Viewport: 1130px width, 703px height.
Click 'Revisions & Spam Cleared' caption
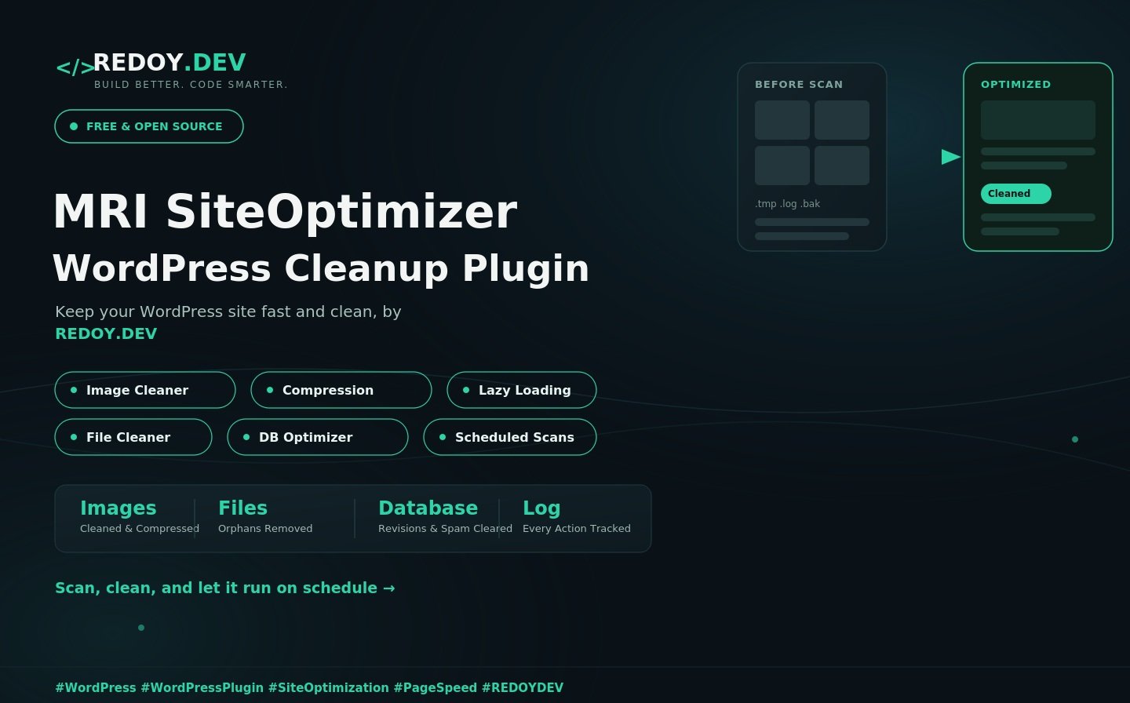point(445,528)
